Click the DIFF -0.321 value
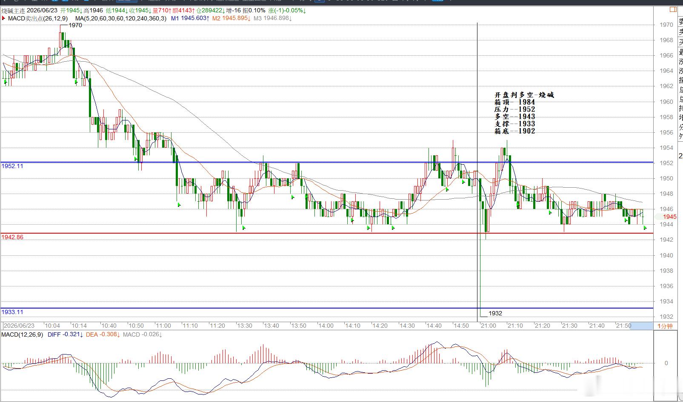This screenshot has height=403, width=683. (x=65, y=334)
